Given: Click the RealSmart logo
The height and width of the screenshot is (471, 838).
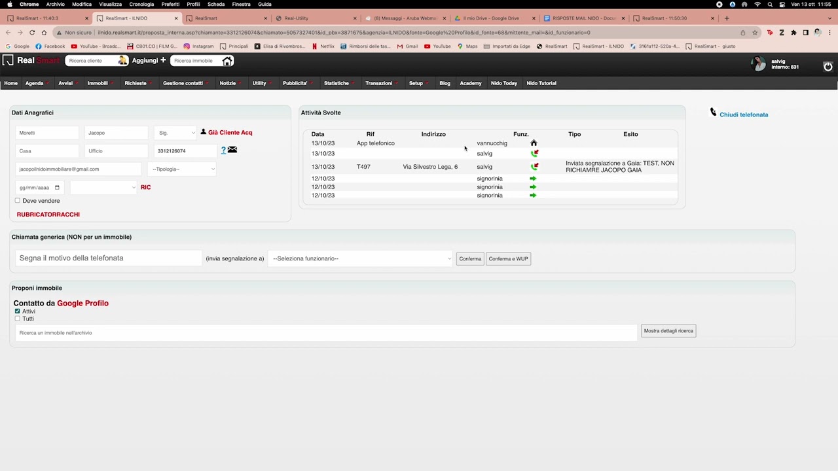Looking at the screenshot, I should tap(31, 60).
